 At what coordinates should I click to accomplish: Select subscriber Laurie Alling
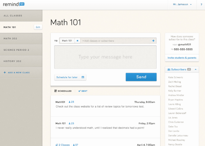[x=174, y=104]
